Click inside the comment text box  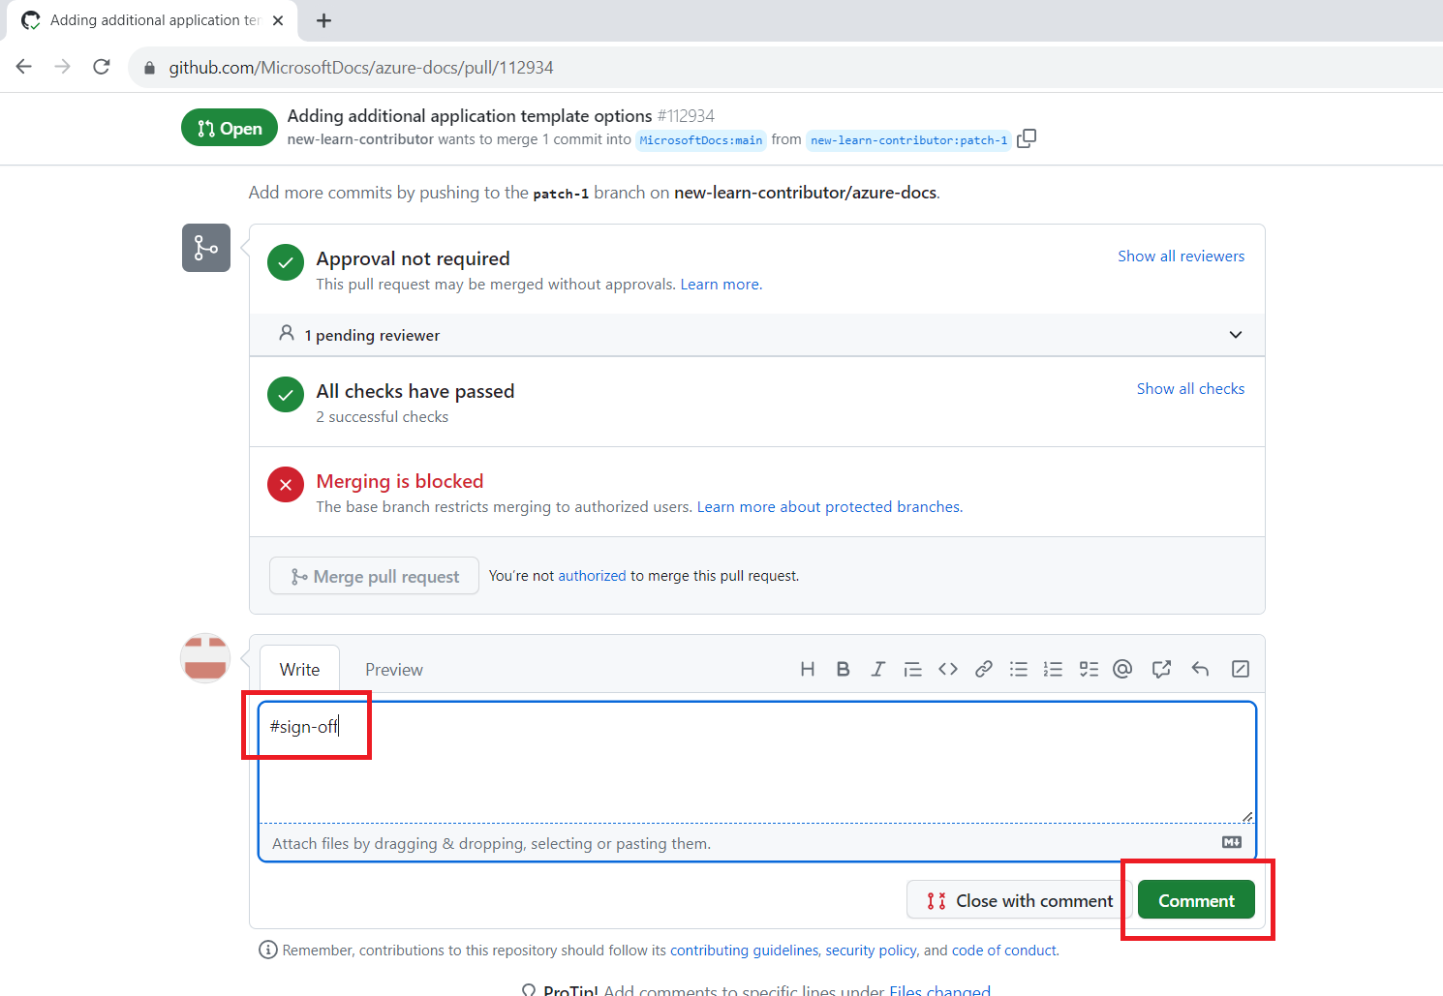pyautogui.click(x=755, y=765)
